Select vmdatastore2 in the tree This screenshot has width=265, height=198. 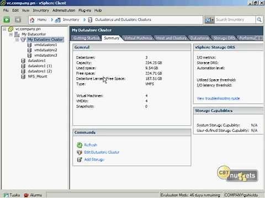coord(45,50)
